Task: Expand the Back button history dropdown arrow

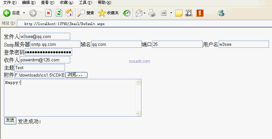Action: pos(24,13)
